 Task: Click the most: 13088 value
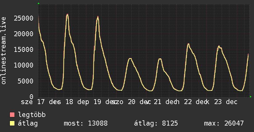pos(86,123)
